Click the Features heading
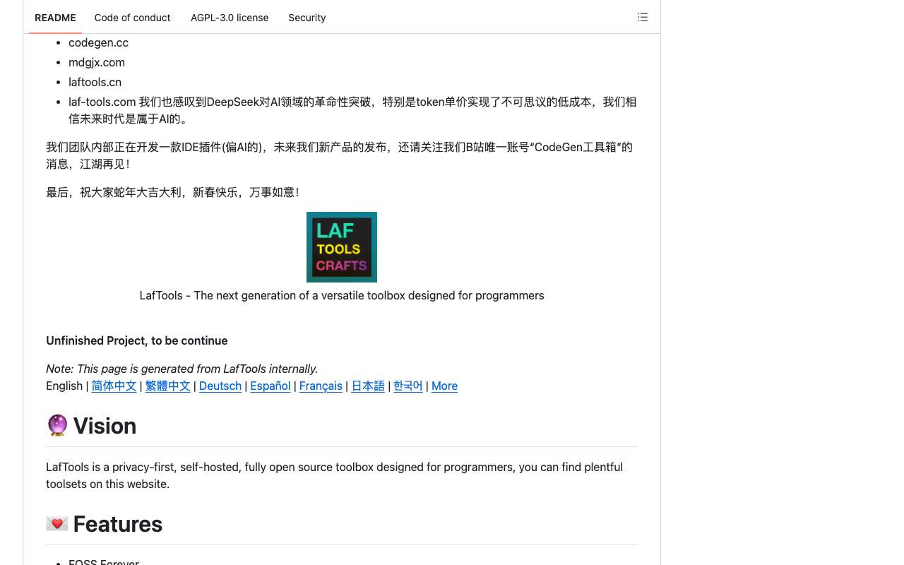This screenshot has height=565, width=904. [x=118, y=524]
